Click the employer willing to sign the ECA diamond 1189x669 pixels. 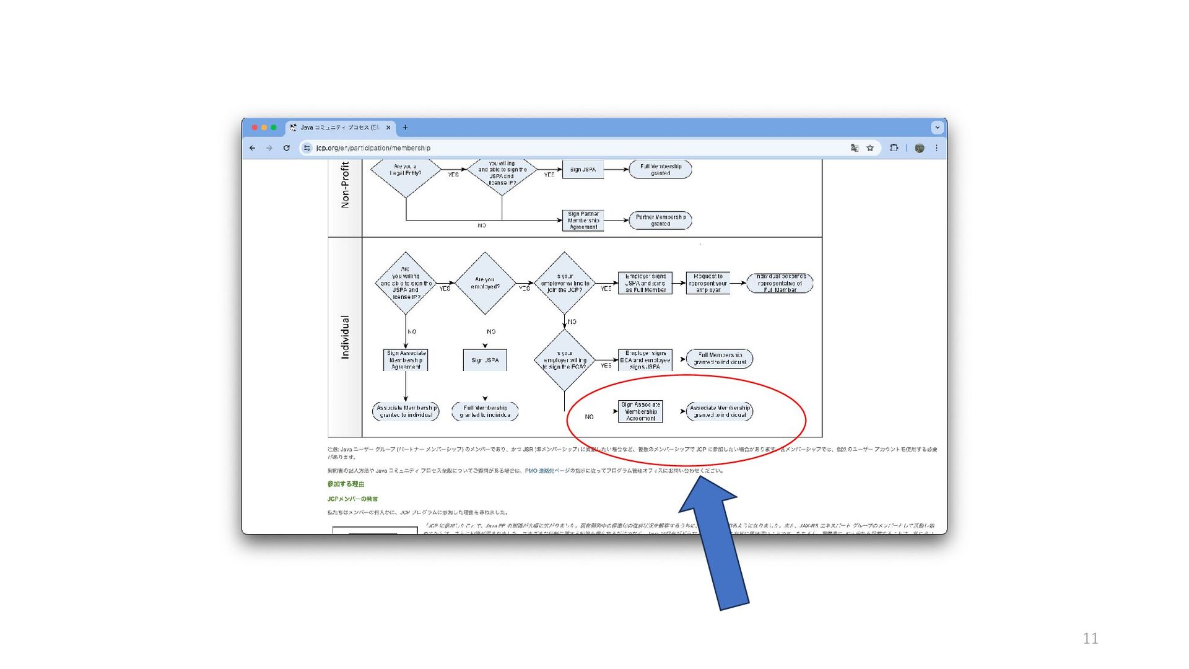(565, 360)
